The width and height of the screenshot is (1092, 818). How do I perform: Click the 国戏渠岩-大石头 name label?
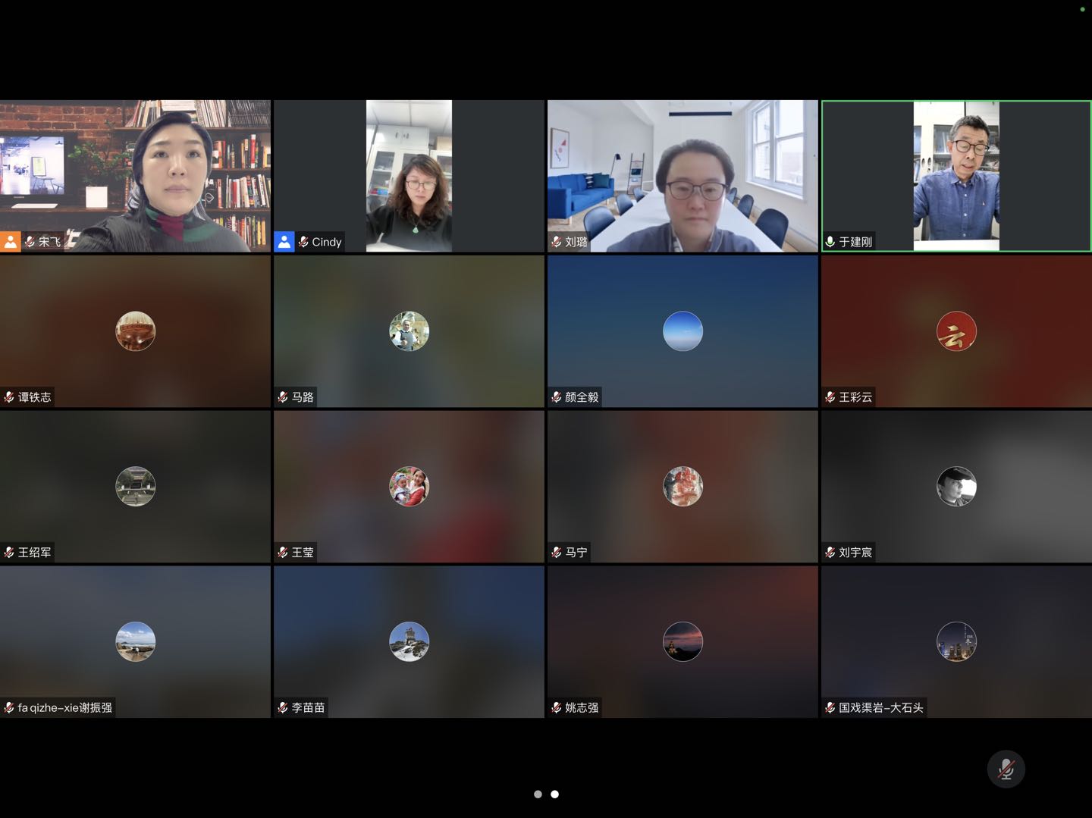[880, 708]
